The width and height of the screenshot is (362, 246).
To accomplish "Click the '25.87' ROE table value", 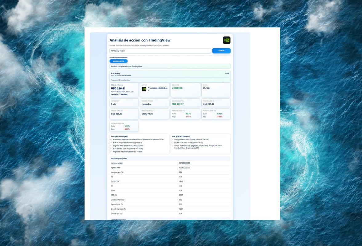I will click(x=181, y=195).
